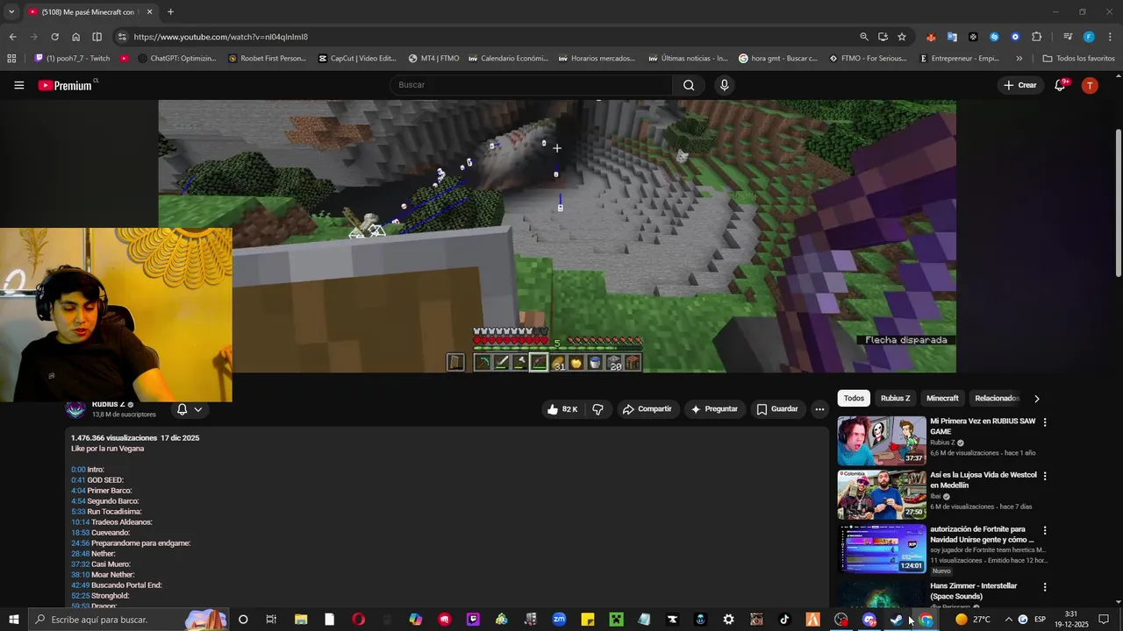
Task: Open ChatGPT bookmark in bookmarks bar
Action: click(x=176, y=59)
